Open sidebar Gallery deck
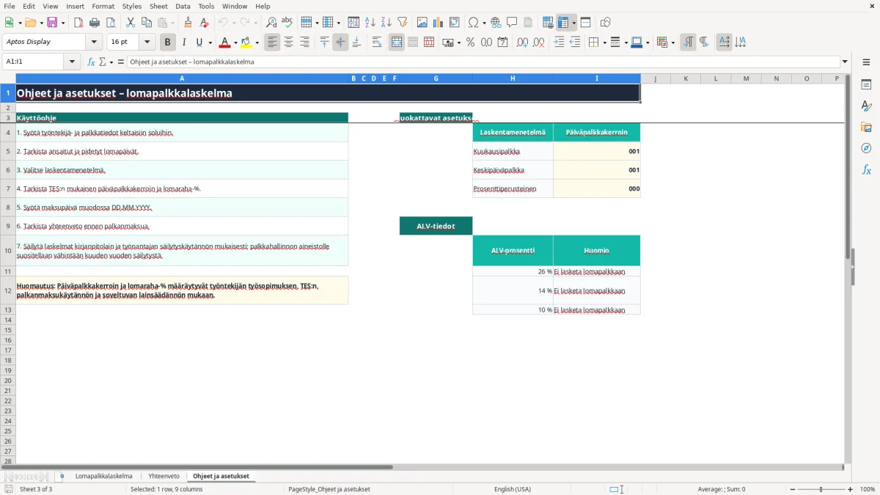This screenshot has height=495, width=880. pyautogui.click(x=866, y=127)
